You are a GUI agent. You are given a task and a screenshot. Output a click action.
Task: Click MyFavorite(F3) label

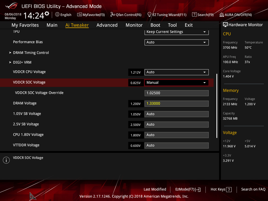(x=94, y=15)
